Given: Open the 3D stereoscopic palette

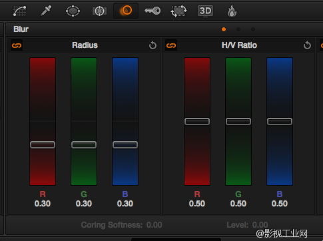Looking at the screenshot, I should pos(205,11).
